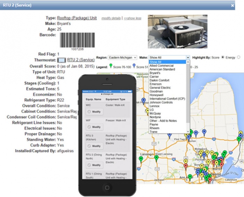244x197 pixels.
Task: Open the Region dropdown showing Eastern Michigan
Action: click(x=122, y=58)
